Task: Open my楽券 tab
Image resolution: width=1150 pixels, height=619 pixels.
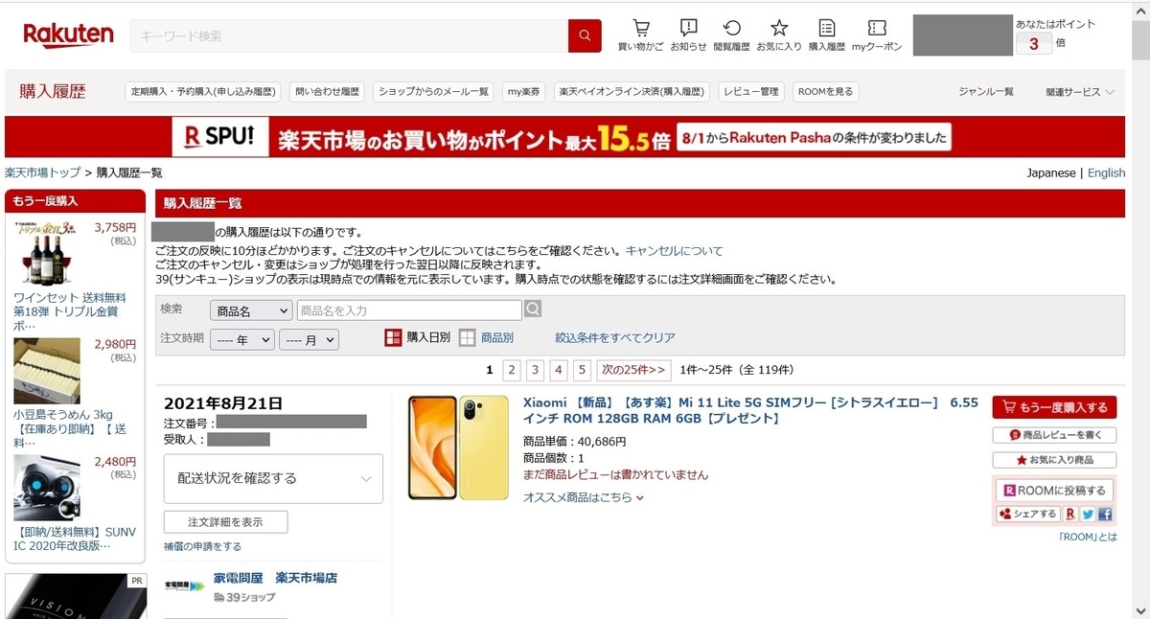Action: click(524, 92)
